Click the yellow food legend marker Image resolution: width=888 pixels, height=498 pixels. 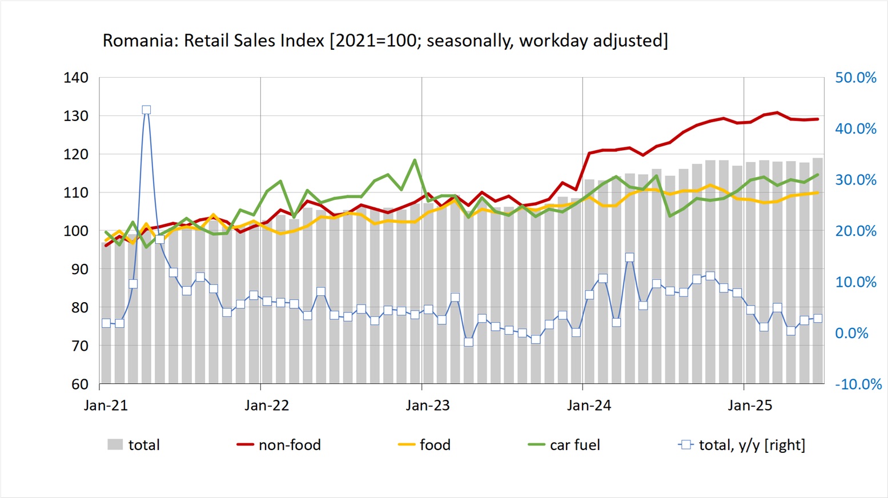tap(406, 445)
